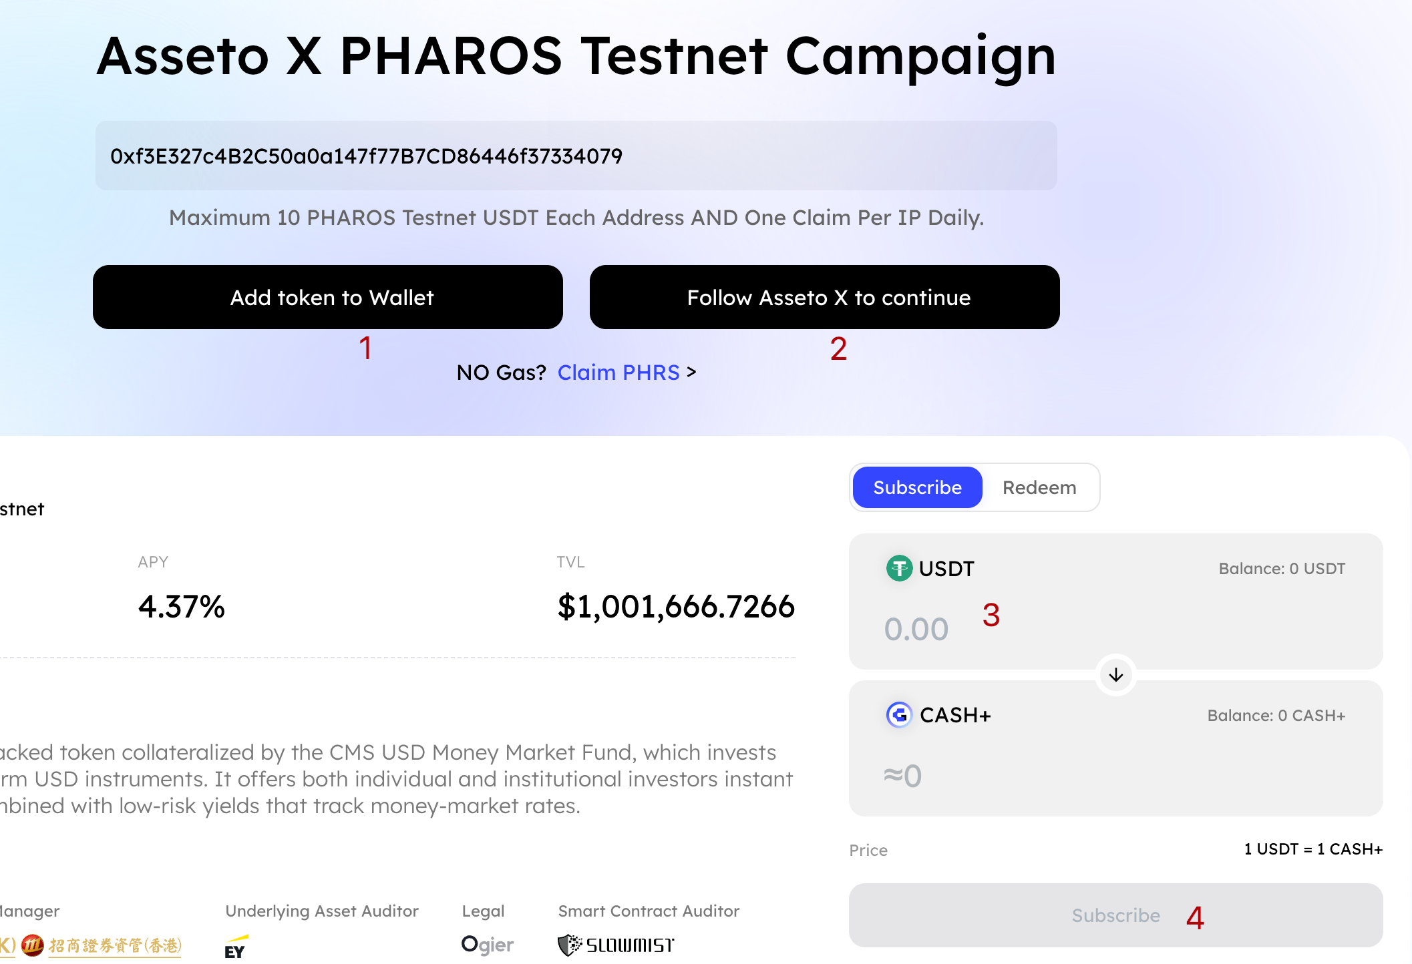Click the EY auditor logo

pos(236,947)
